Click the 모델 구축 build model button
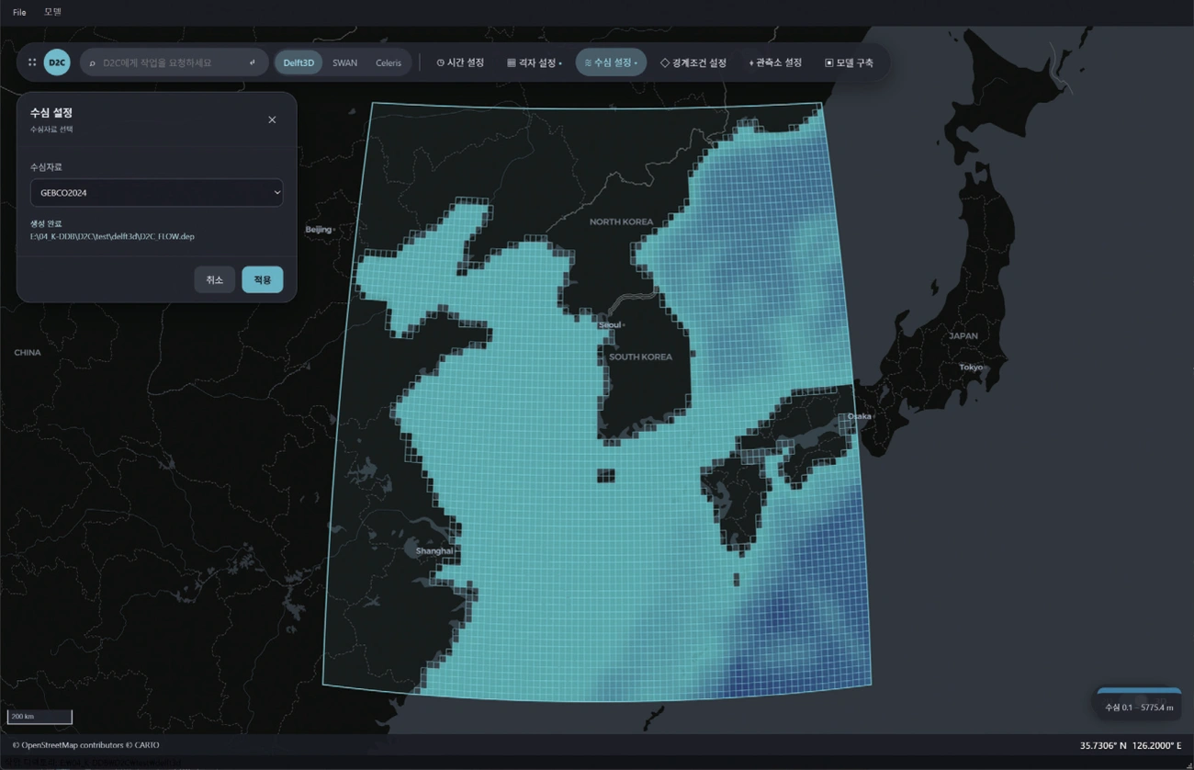1194x770 pixels. coord(850,62)
